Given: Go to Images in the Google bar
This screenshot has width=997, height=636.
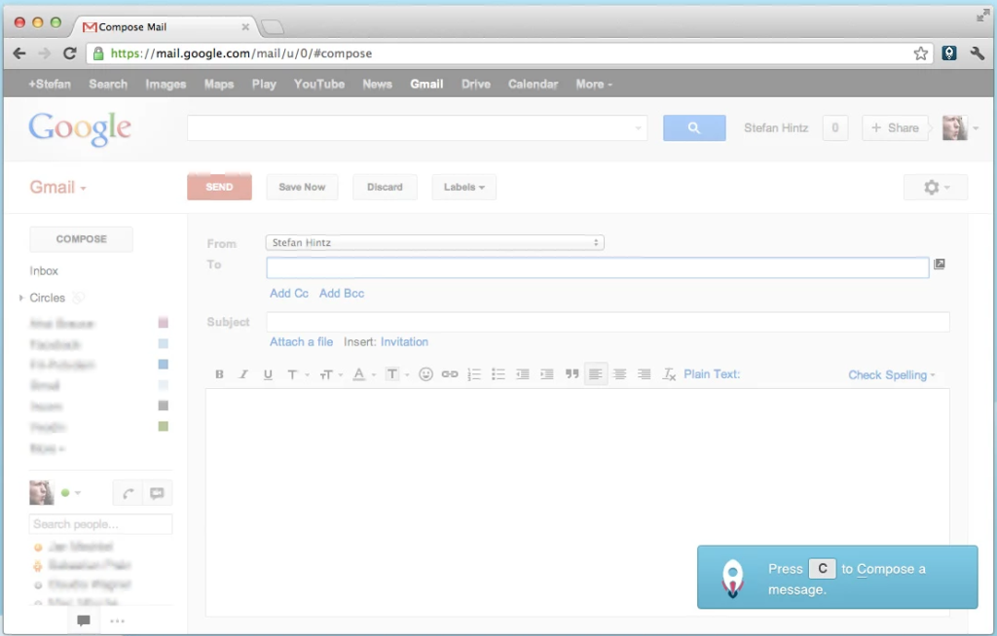Looking at the screenshot, I should pos(166,84).
